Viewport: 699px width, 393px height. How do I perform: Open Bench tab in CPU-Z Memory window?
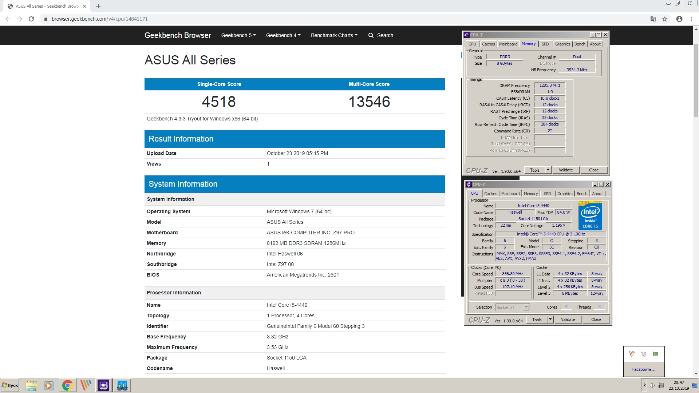pos(580,44)
